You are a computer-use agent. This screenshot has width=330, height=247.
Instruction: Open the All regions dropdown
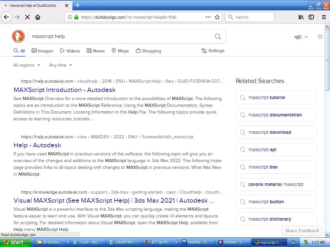[x=26, y=65]
